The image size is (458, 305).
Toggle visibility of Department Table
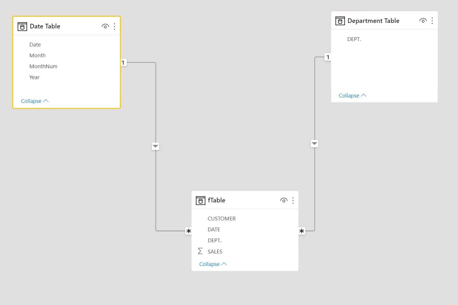point(423,21)
